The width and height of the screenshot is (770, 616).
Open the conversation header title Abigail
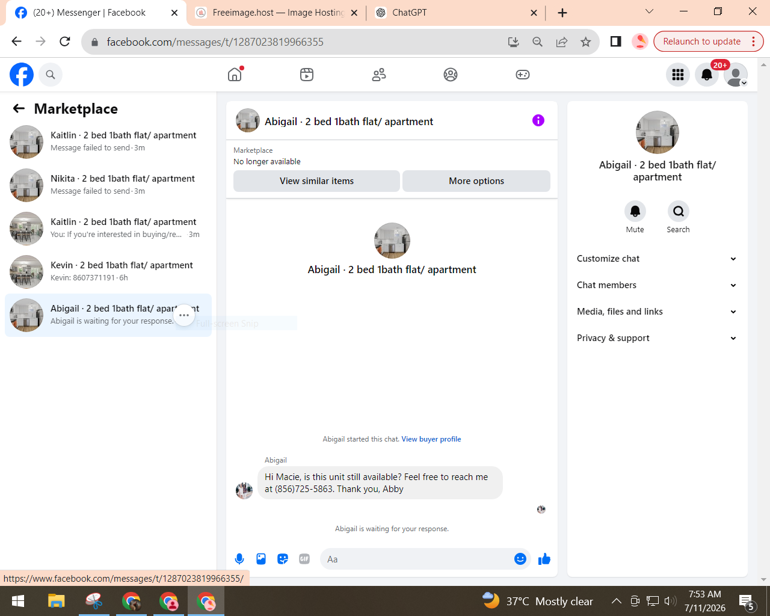click(x=349, y=122)
